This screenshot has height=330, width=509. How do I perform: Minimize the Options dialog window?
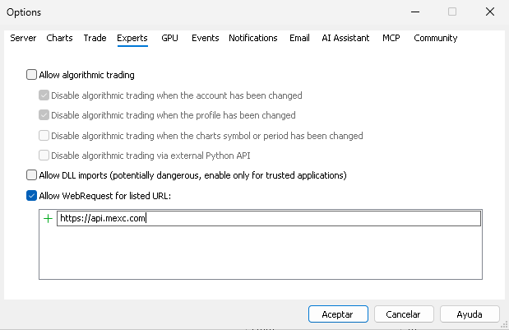click(415, 12)
